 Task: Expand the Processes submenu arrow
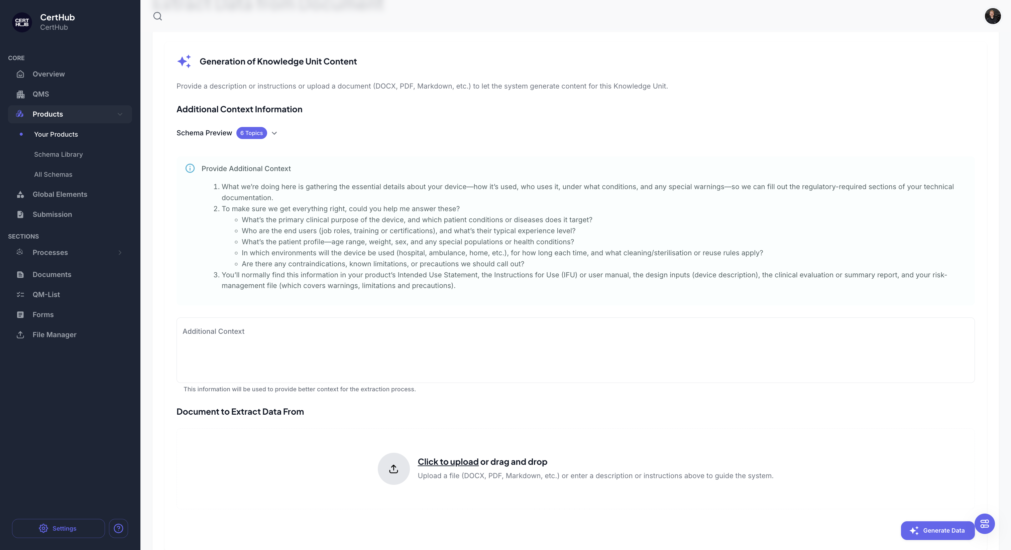point(120,253)
